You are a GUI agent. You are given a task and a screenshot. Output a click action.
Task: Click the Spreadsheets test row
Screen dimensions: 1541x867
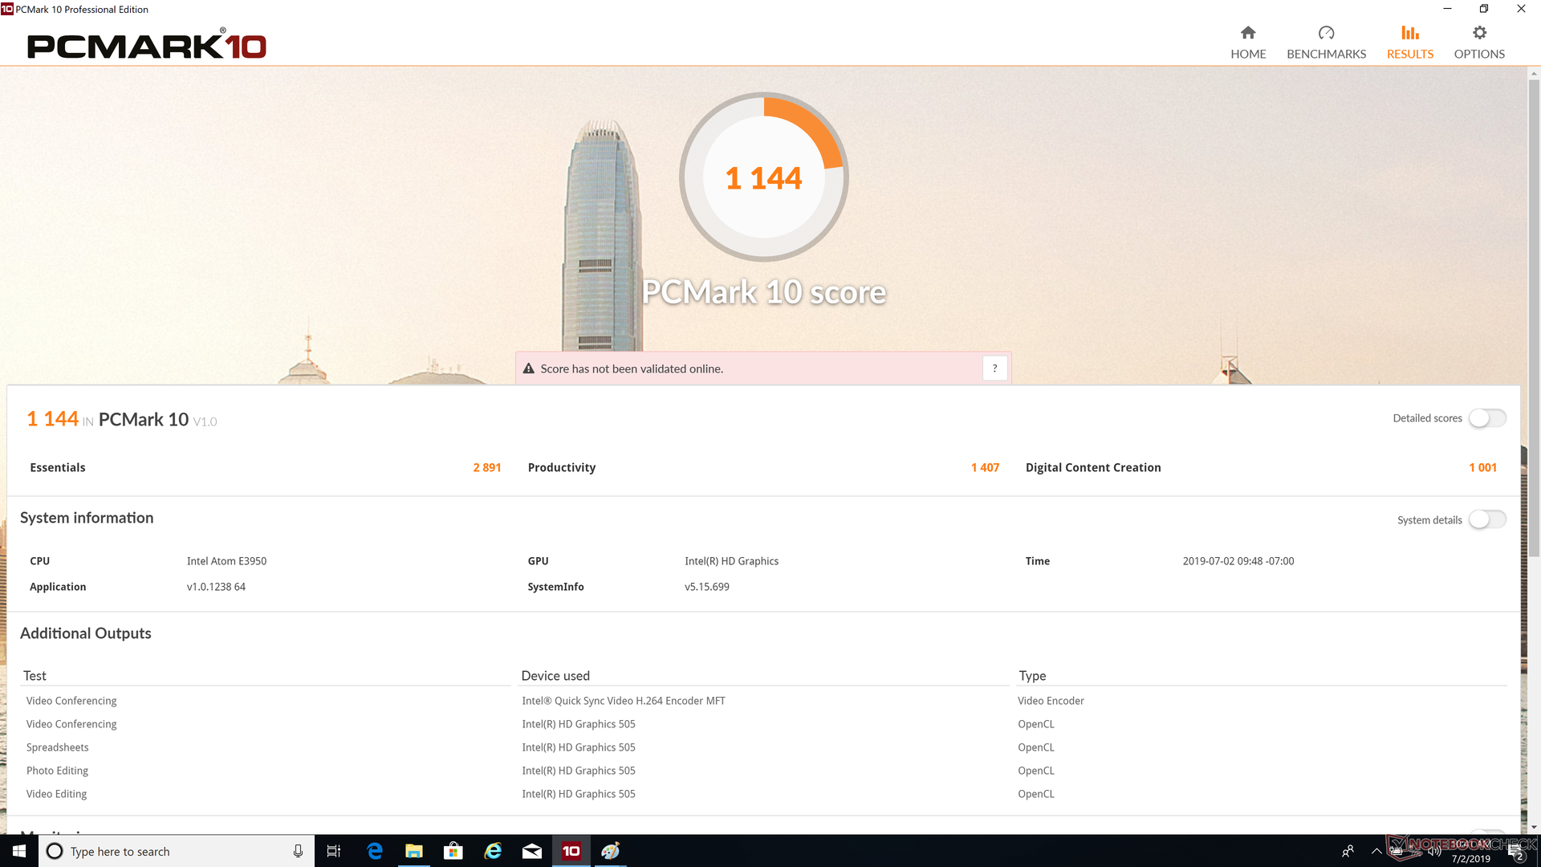click(58, 747)
